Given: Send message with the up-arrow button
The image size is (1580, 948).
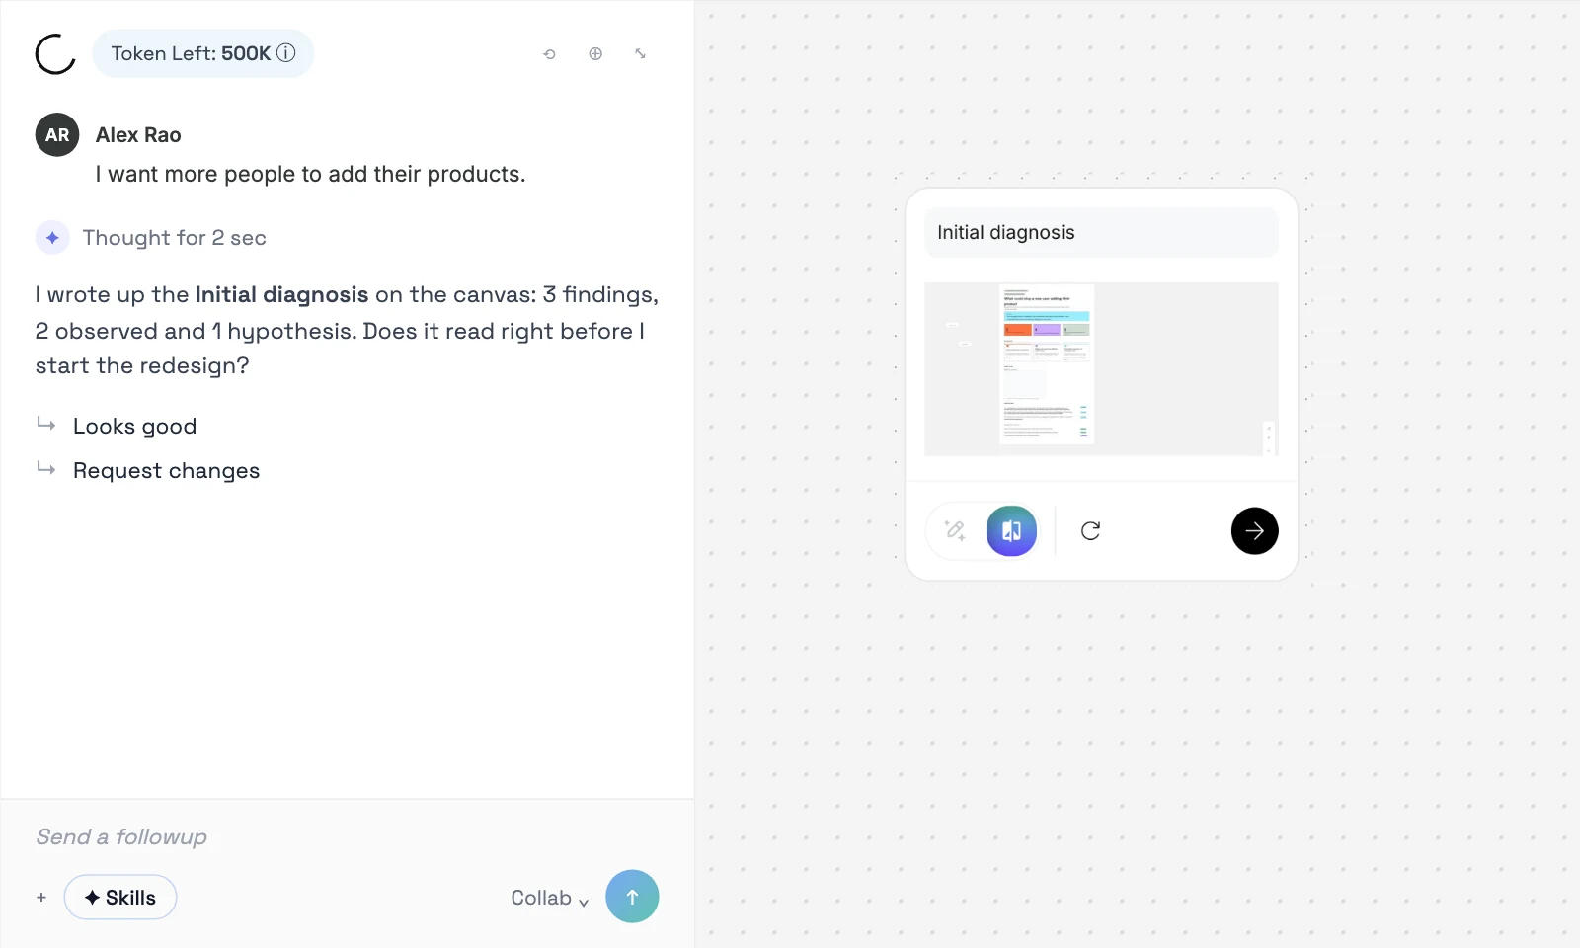Looking at the screenshot, I should [632, 897].
